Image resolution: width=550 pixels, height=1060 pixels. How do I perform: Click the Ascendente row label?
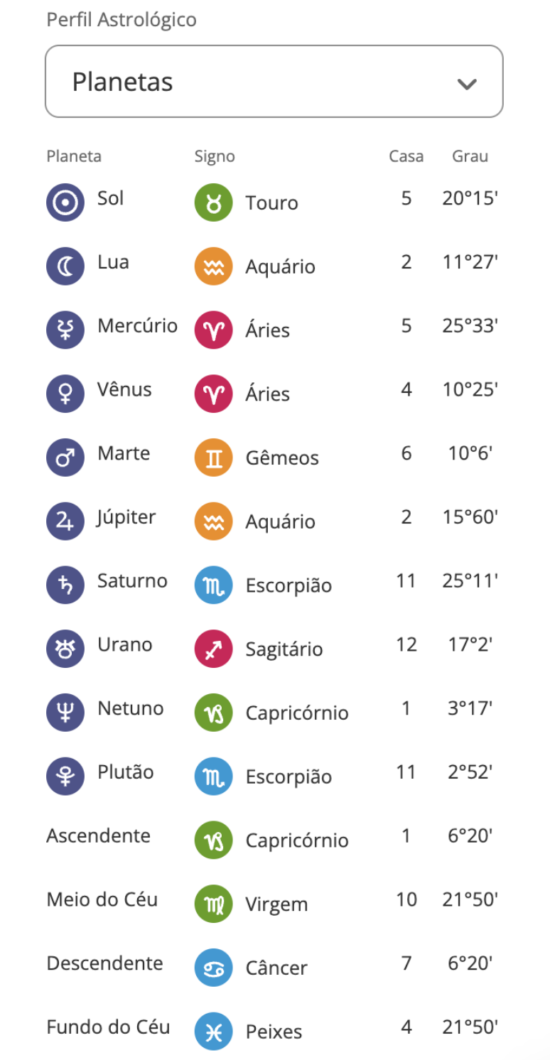pos(98,835)
